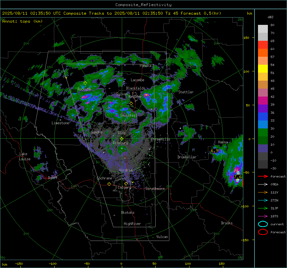Screen dimensions: 287x268
Task: Click the Ponoka city label
Action: [145, 66]
